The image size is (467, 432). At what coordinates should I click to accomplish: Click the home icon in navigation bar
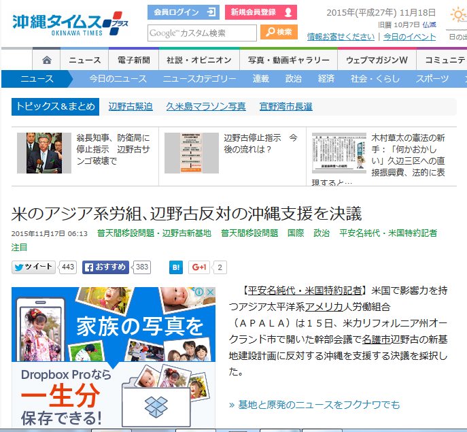click(46, 60)
